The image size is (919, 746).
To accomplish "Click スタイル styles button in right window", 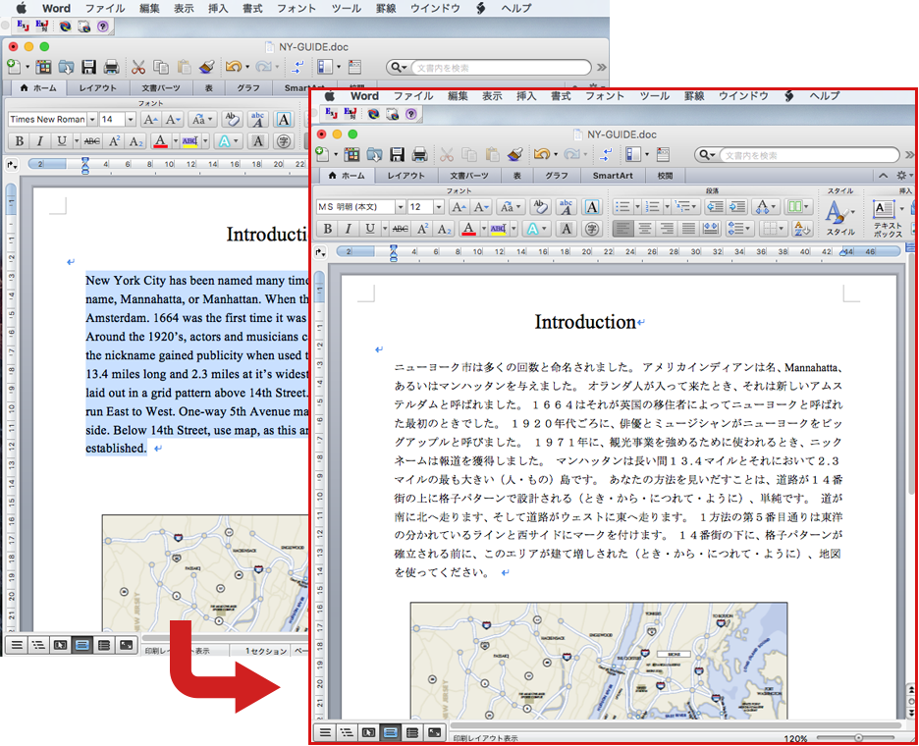I will coord(839,218).
